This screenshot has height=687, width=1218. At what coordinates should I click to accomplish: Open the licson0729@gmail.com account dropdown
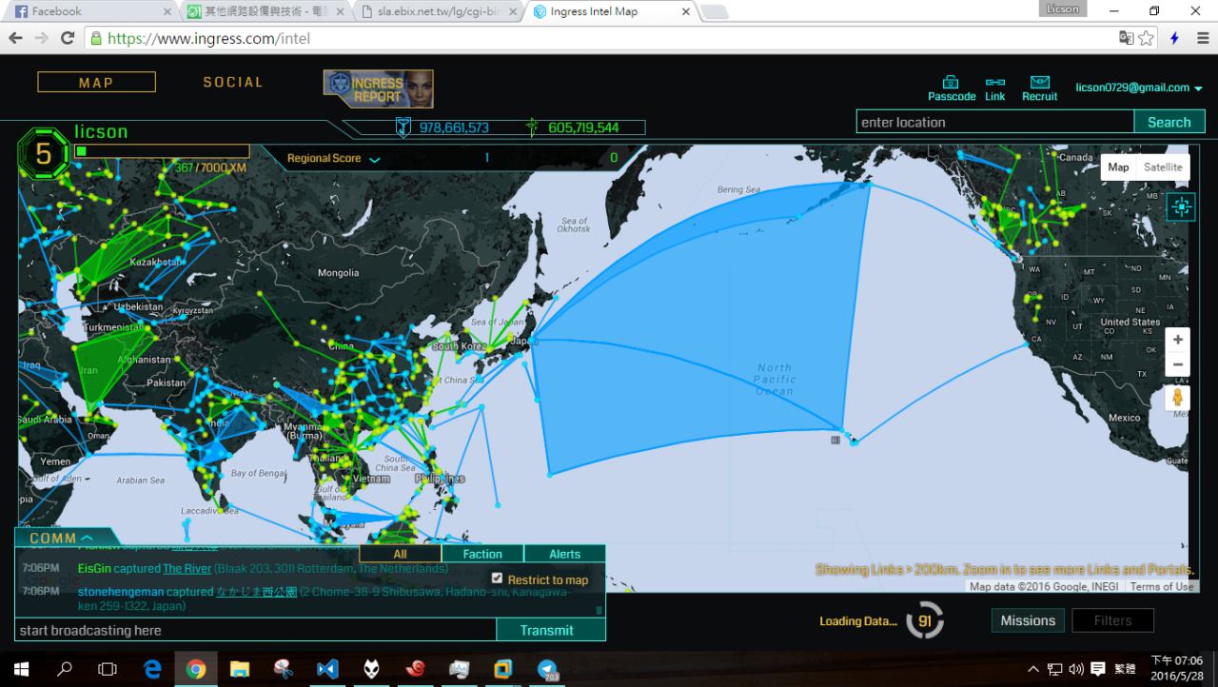point(1139,88)
